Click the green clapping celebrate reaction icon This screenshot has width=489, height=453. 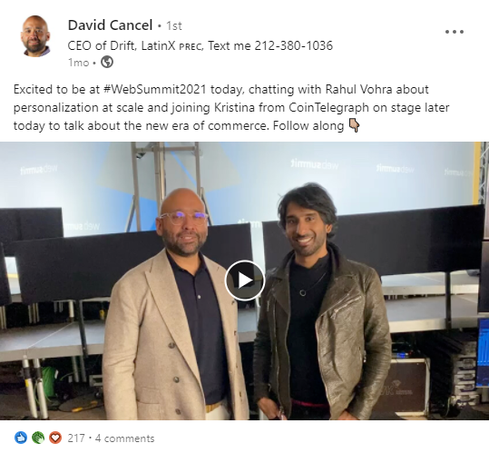(x=38, y=438)
